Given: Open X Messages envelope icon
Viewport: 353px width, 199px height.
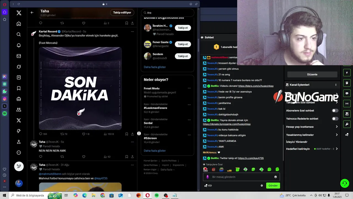Looking at the screenshot, I should click(19, 56).
